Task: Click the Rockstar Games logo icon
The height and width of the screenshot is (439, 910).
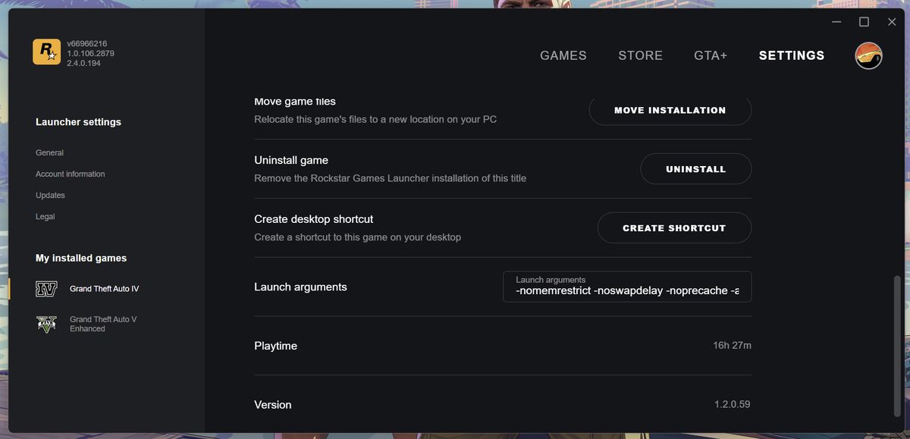Action: tap(46, 52)
